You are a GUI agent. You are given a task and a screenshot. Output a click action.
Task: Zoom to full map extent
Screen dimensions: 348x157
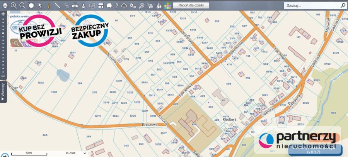tap(31, 6)
